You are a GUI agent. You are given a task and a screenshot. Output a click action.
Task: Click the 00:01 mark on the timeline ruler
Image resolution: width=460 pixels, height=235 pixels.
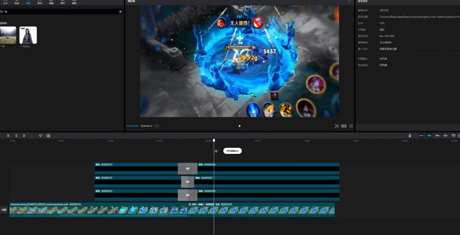pos(61,141)
